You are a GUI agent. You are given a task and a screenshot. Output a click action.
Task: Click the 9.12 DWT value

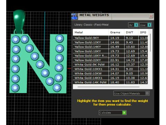pyautogui.click(x=129, y=38)
